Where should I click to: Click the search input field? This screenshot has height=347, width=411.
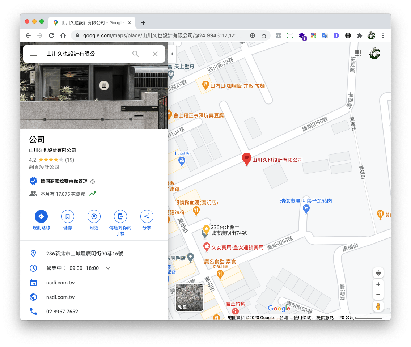point(86,54)
